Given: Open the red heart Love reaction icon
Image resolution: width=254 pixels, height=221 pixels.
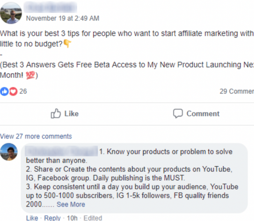Looking at the screenshot, I should pos(13,91).
